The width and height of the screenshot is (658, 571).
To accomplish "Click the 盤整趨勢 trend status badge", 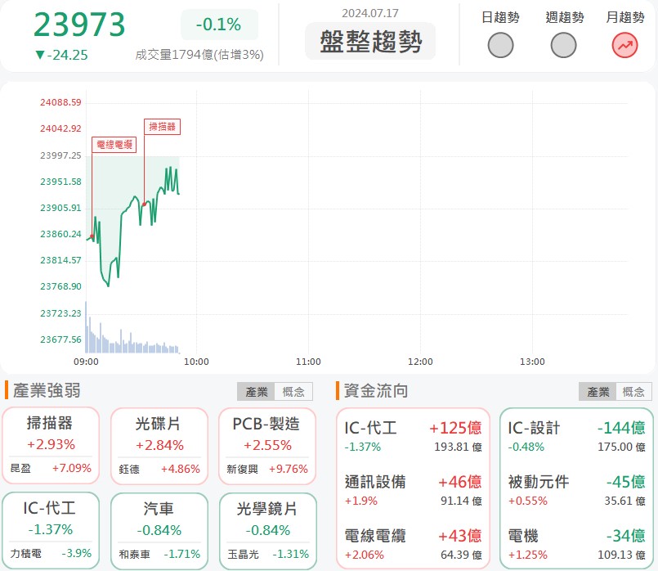I will 370,41.
